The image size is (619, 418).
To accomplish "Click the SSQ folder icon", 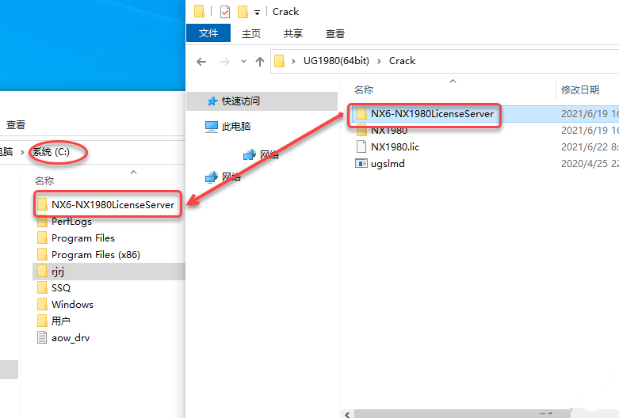I will pos(42,288).
